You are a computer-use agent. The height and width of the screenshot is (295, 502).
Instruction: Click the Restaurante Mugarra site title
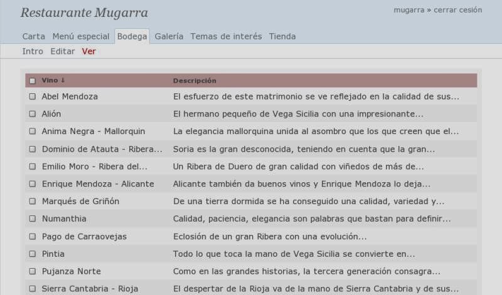point(84,13)
